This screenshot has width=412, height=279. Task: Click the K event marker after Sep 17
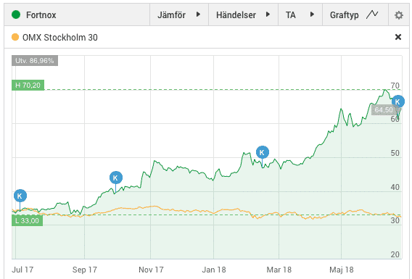tap(115, 178)
